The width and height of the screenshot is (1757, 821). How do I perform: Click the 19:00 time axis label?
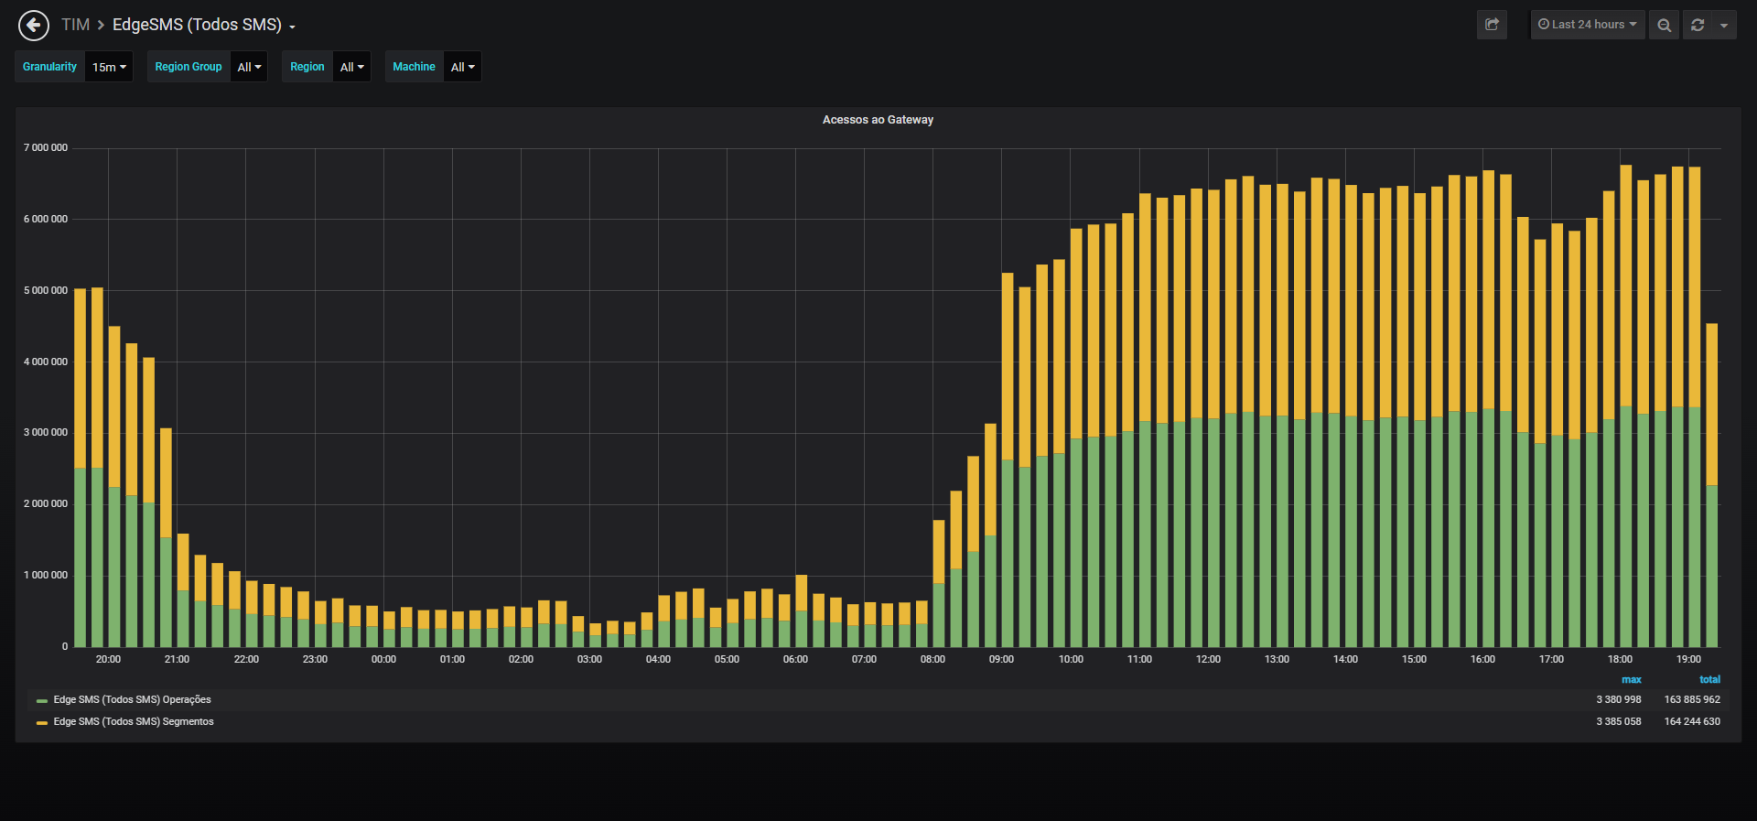point(1688,659)
